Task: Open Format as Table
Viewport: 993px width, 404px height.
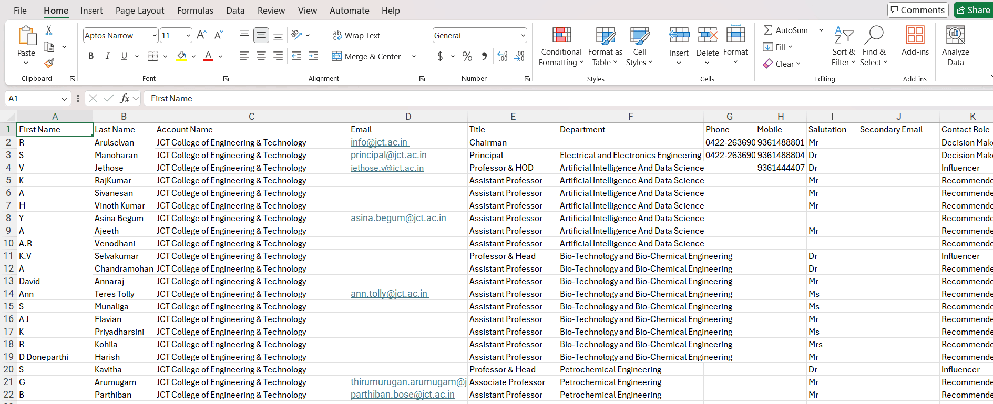Action: (605, 47)
